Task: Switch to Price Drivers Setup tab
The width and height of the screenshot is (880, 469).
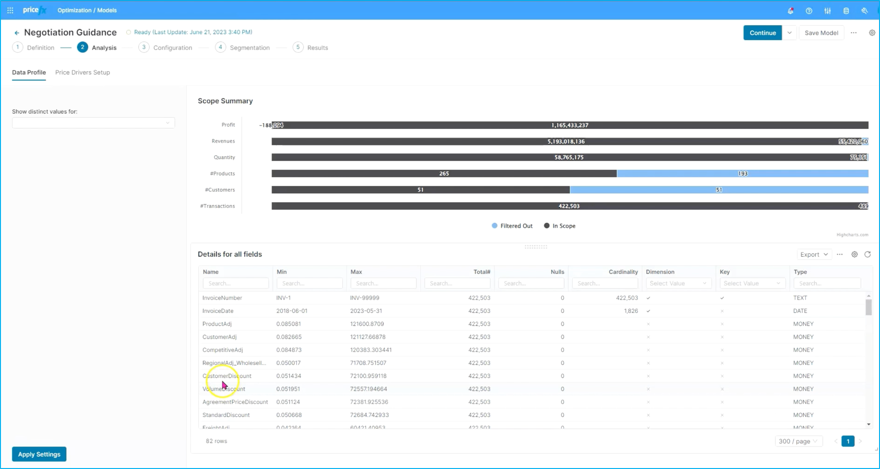Action: click(83, 73)
